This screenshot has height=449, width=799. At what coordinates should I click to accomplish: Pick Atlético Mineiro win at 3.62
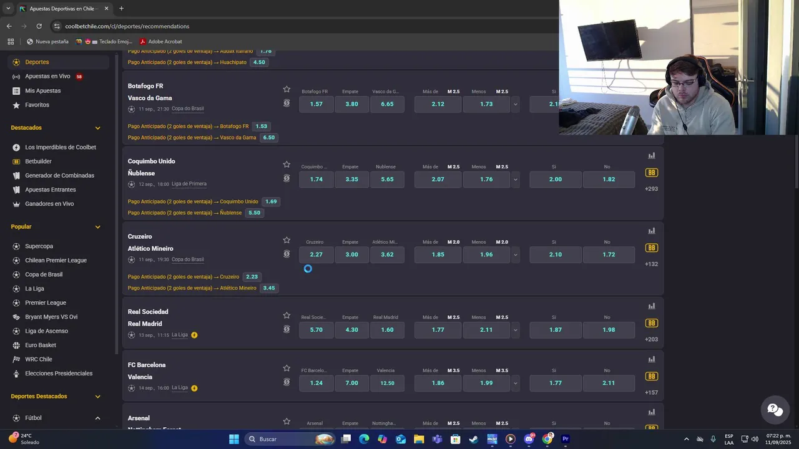387,254
